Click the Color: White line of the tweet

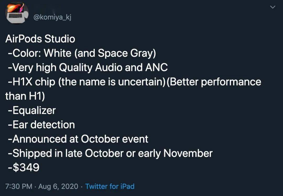(82, 53)
